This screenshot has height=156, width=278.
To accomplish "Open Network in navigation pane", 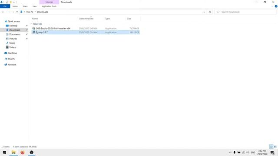I will coord(12,65).
